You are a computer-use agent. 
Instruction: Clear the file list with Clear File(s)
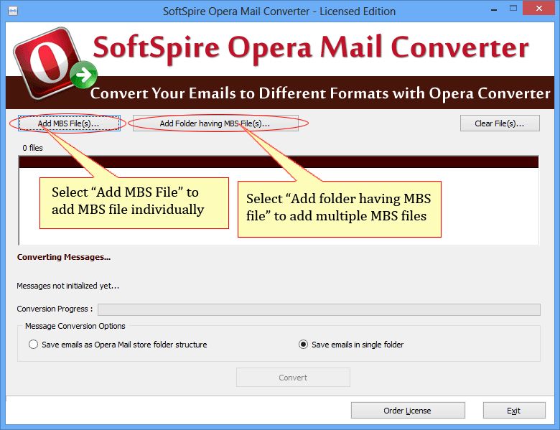point(500,123)
